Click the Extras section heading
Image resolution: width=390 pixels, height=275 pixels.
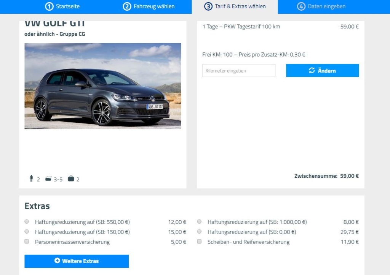37,206
